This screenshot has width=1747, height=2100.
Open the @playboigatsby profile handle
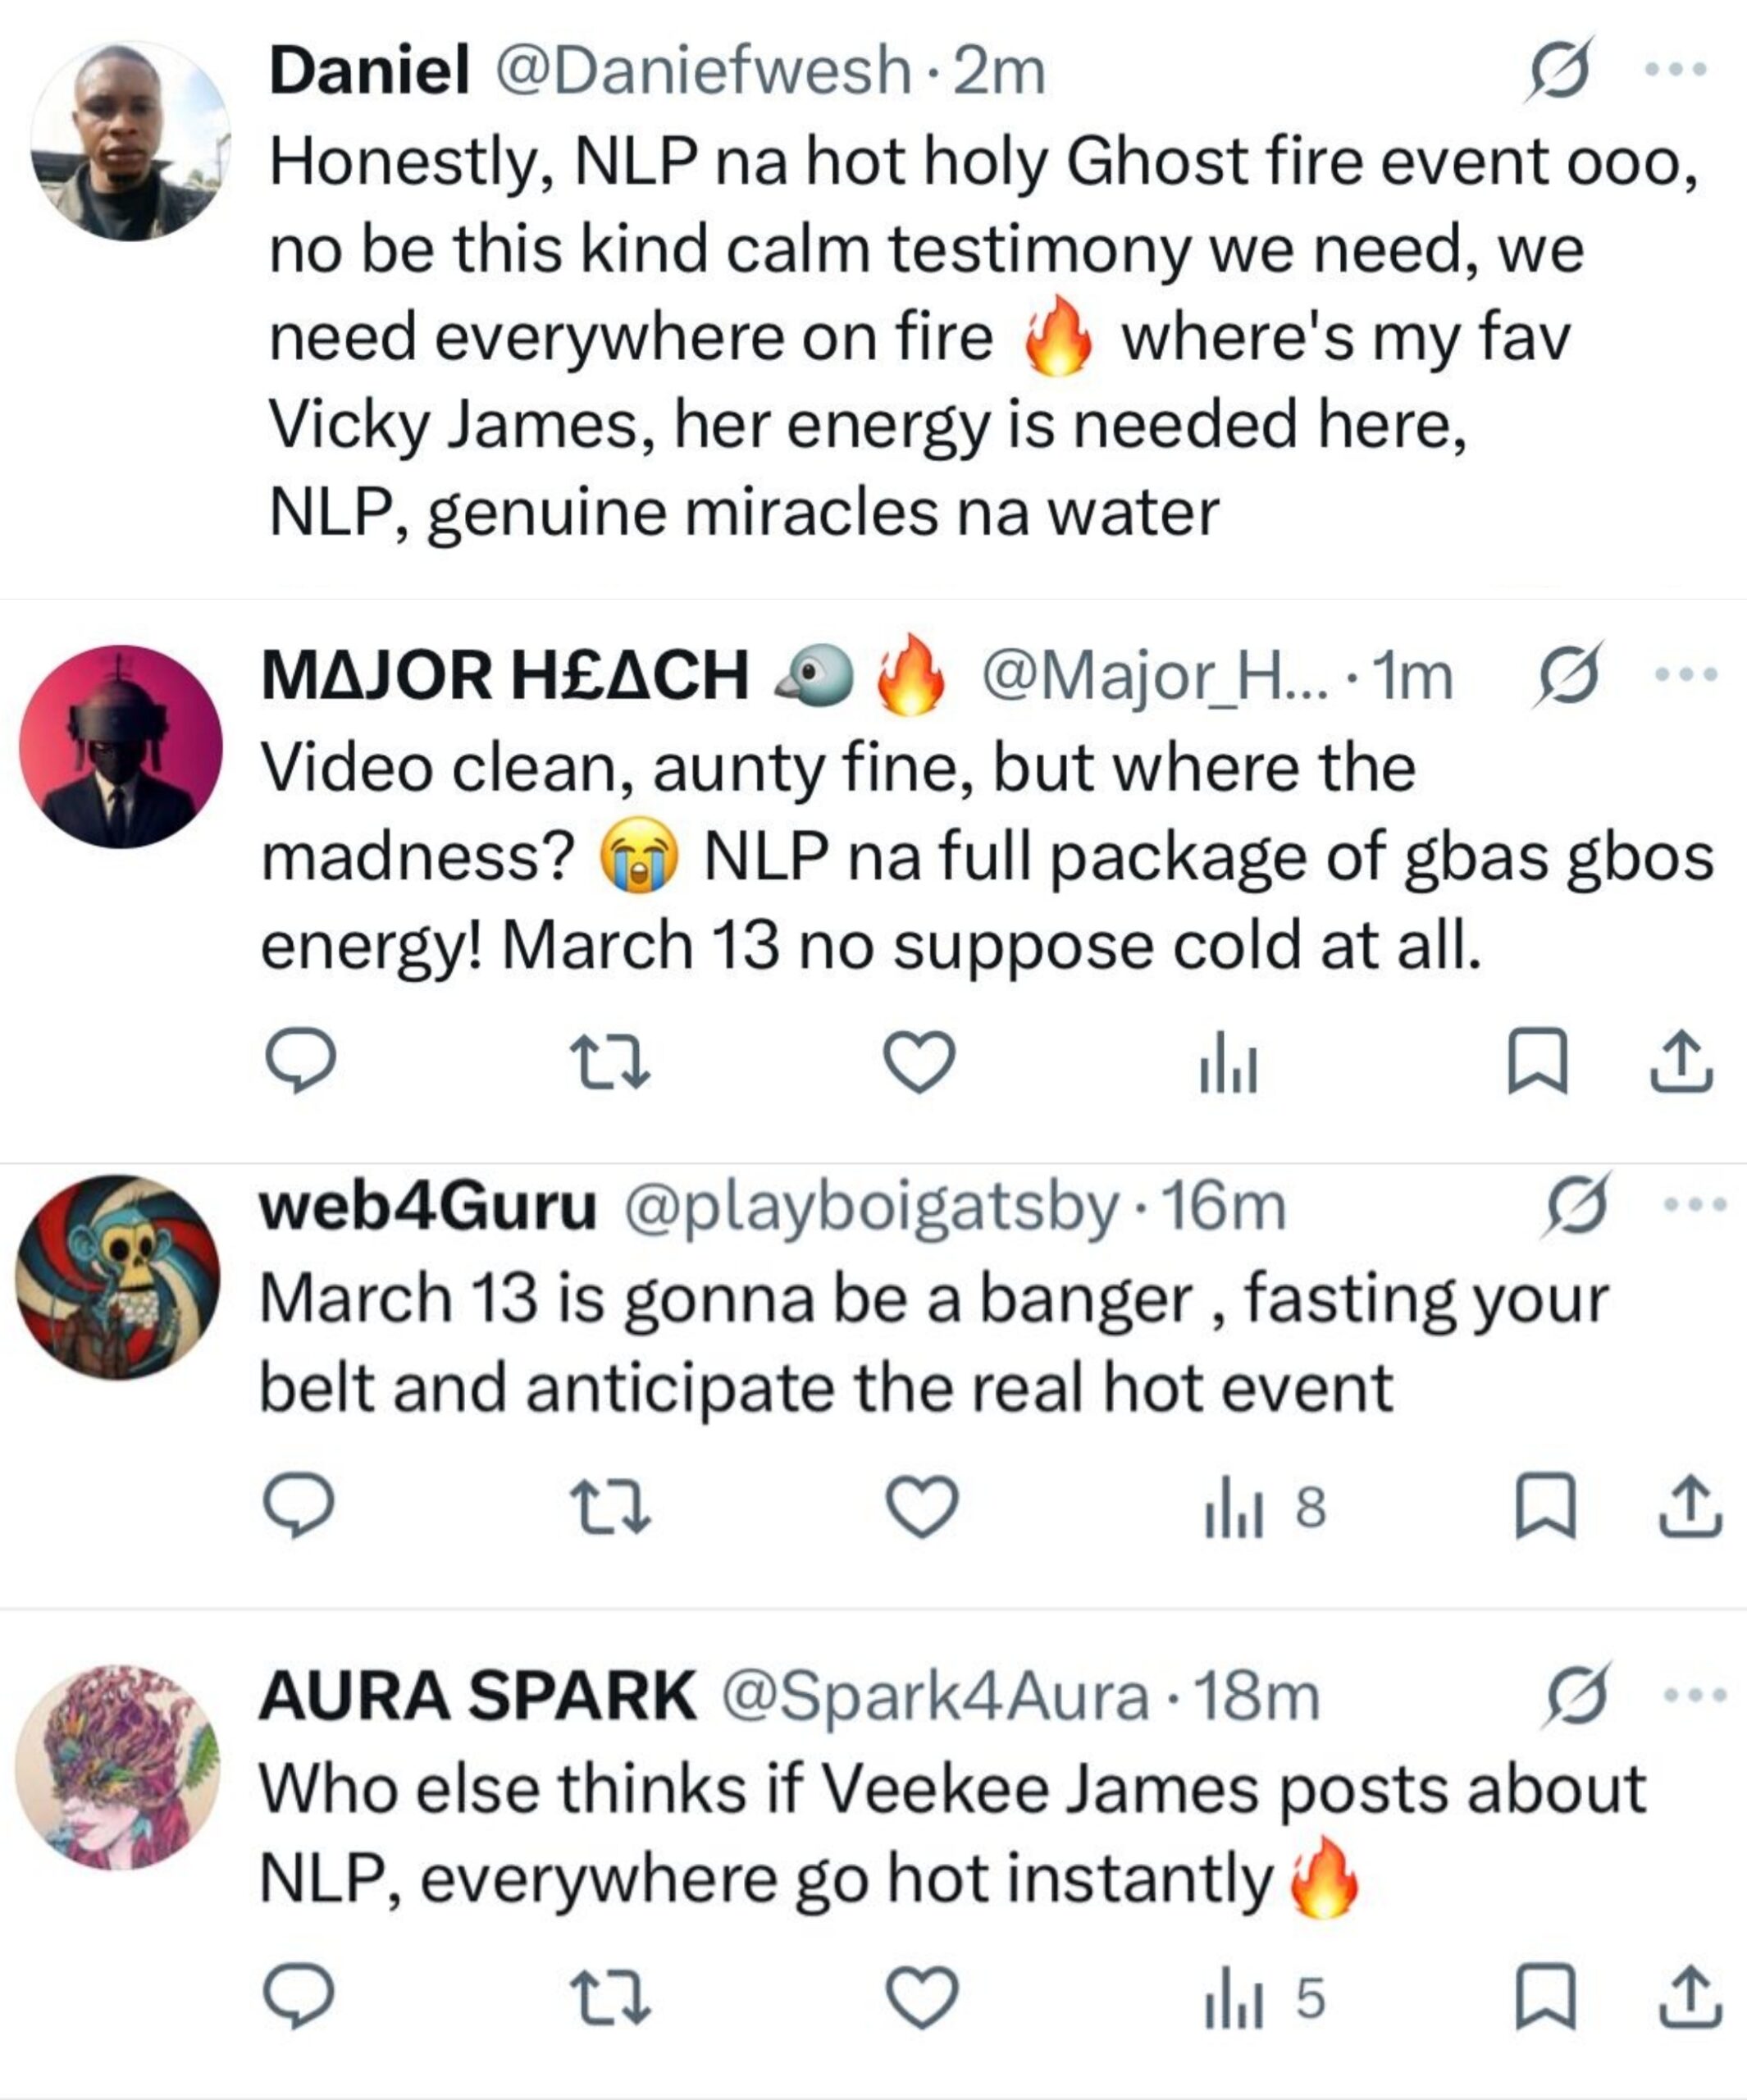(x=870, y=1207)
